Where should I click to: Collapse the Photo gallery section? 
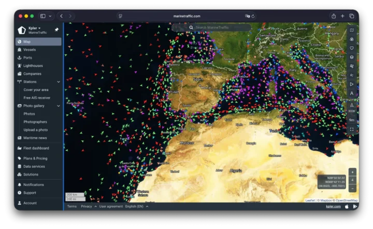59,106
